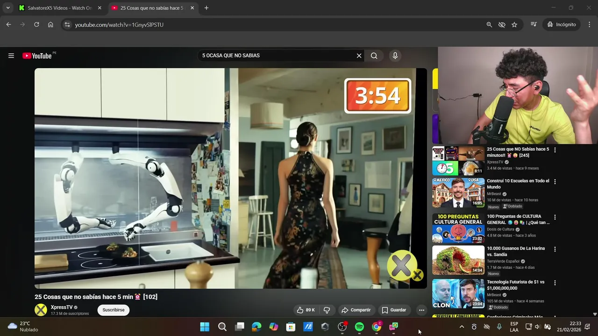Open Windows taskbar search

222,327
